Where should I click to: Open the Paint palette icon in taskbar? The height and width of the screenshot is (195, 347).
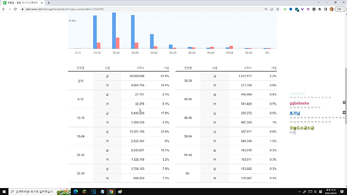(x=121, y=191)
